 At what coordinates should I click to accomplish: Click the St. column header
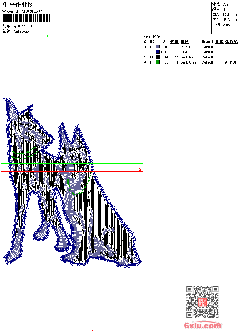pyautogui.click(x=165, y=42)
